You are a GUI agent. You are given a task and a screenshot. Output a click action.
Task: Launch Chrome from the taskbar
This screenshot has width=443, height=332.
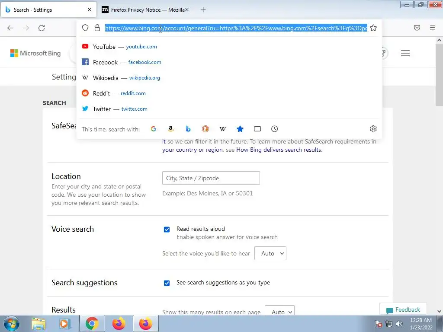(x=92, y=323)
